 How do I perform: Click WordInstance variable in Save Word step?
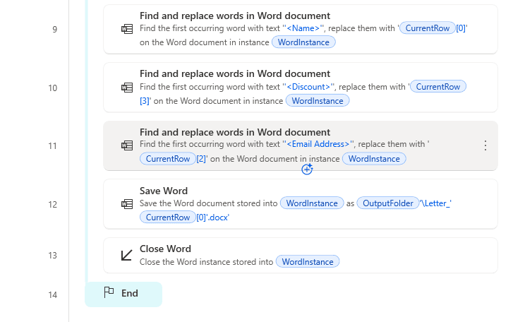click(312, 203)
